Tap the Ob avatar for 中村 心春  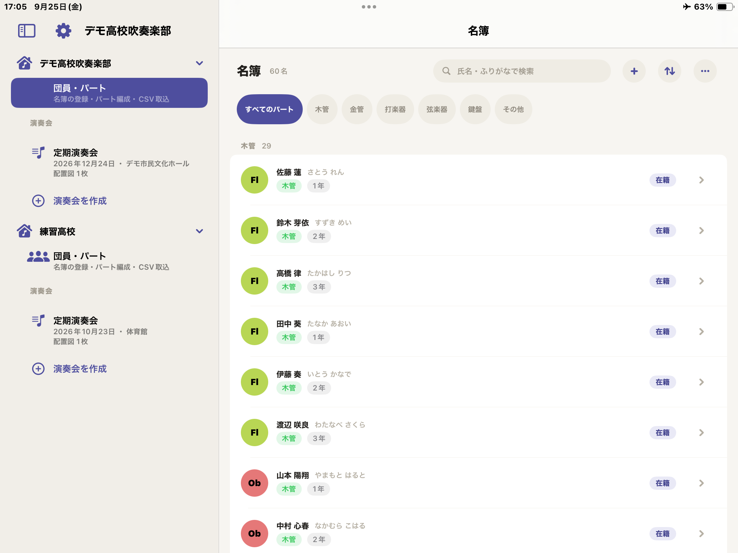(255, 534)
